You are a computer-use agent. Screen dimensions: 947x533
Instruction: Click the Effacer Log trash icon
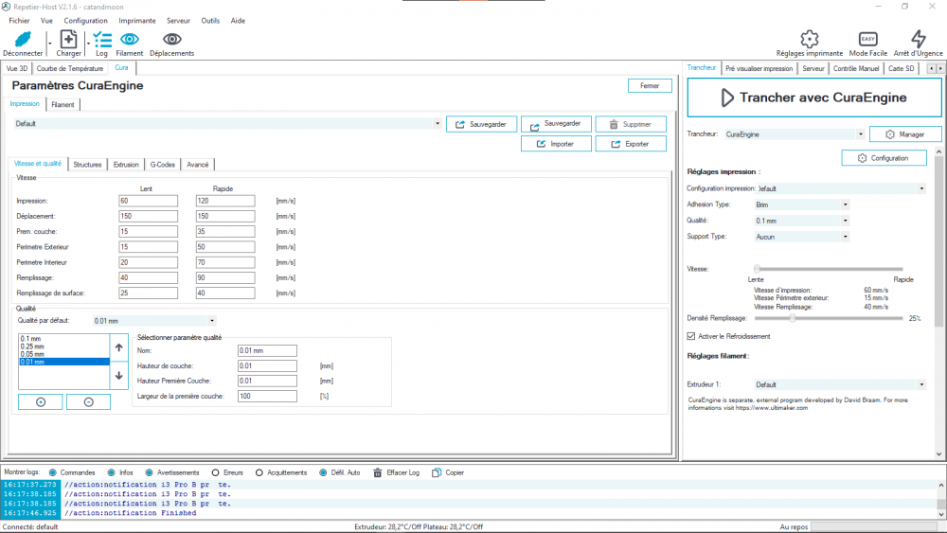378,472
